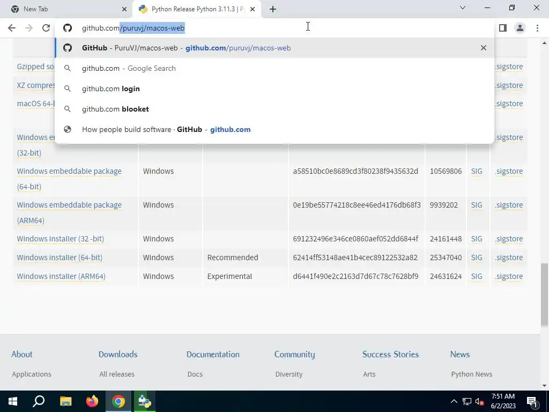Download Windows installer (ARM64)
The width and height of the screenshot is (549, 412).
pos(61,276)
